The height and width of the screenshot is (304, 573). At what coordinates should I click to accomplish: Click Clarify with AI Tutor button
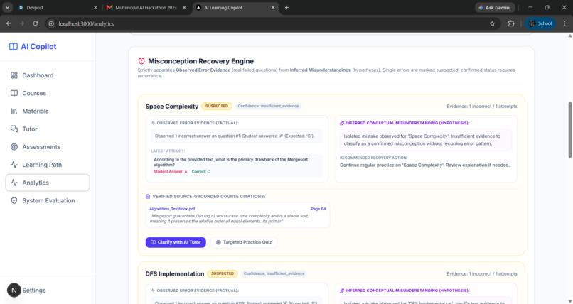176,242
